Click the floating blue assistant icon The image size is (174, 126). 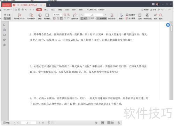(168, 25)
